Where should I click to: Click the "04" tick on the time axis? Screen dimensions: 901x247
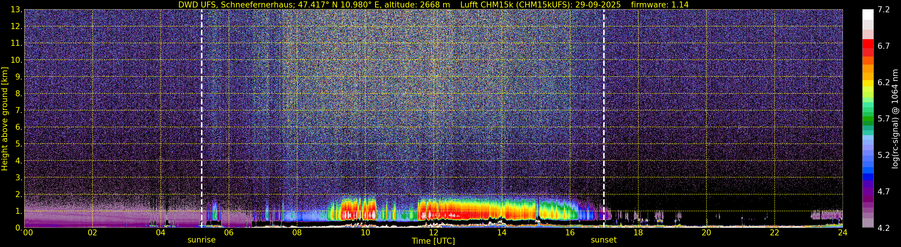(161, 233)
